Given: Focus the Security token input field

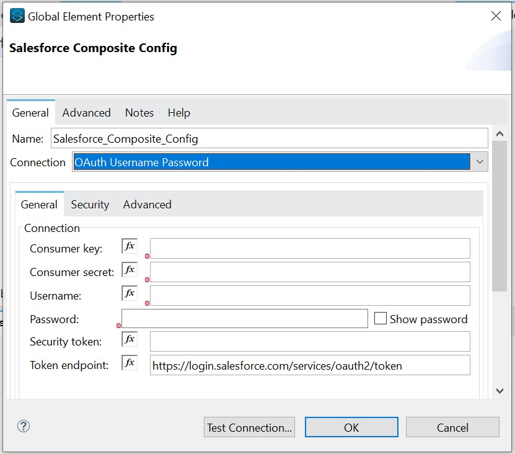Looking at the screenshot, I should (x=310, y=341).
